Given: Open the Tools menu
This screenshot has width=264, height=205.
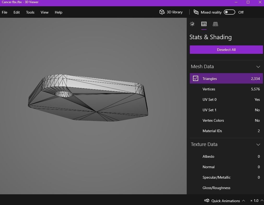Looking at the screenshot, I should 30,12.
